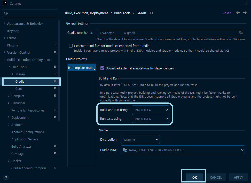Open the Gradle JVM dropdown
Screen dimensions: 251x183
point(183,150)
